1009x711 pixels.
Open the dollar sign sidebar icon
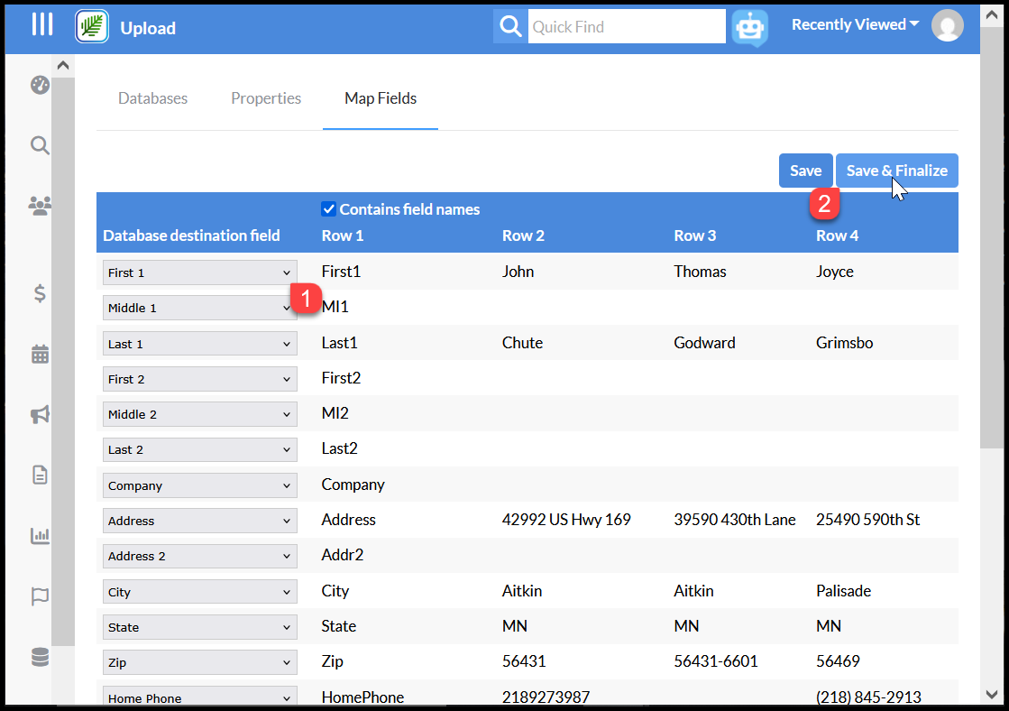tap(40, 293)
